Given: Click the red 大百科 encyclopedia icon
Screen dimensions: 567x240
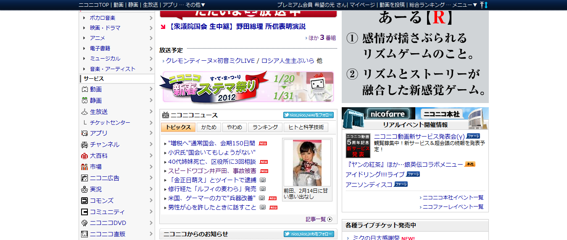Looking at the screenshot, I should tap(84, 156).
